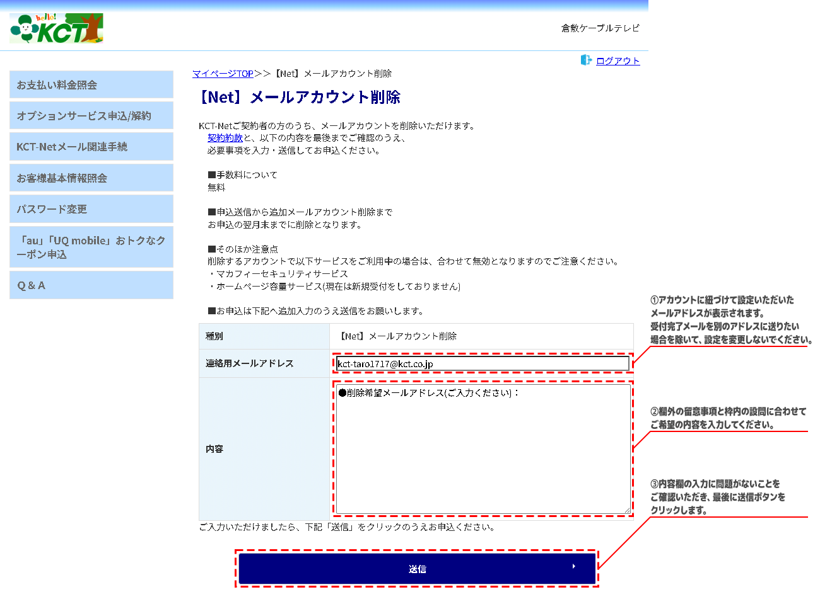The height and width of the screenshot is (592, 820).
Task: Open KCT-Netメール関連手続 in the sidebar
Action: click(91, 147)
